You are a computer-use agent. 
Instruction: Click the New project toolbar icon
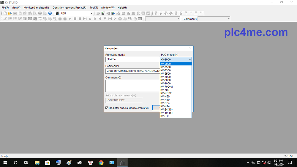point(5,13)
